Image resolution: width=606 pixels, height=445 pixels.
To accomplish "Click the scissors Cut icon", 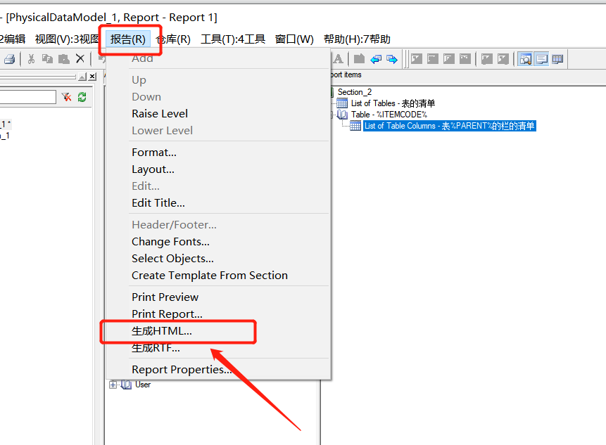I will pyautogui.click(x=31, y=58).
